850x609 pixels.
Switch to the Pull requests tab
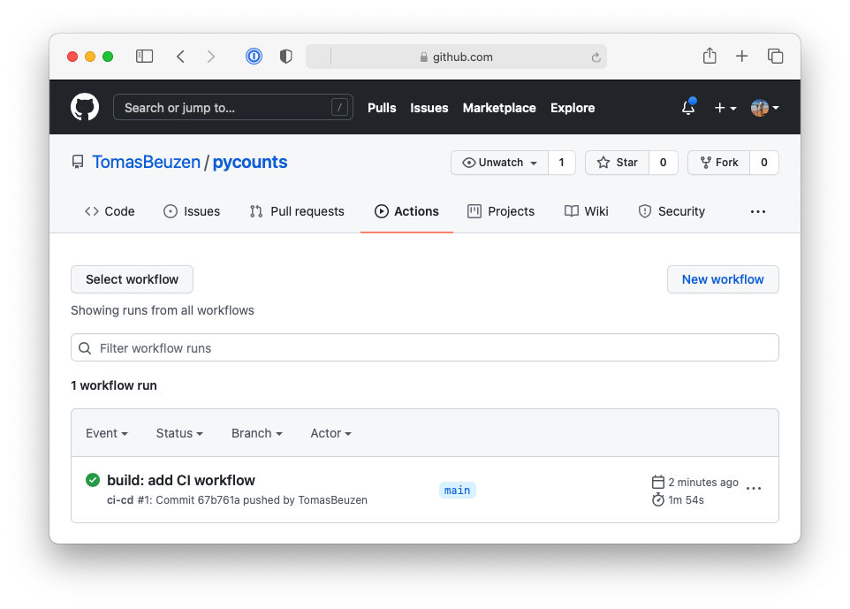pyautogui.click(x=297, y=211)
